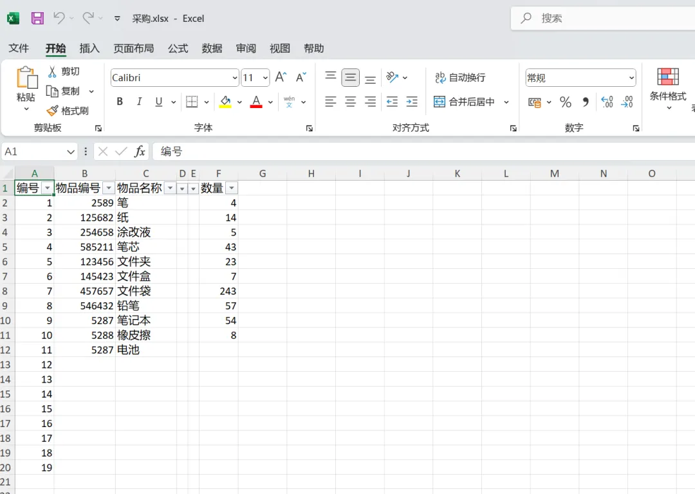Open the number format 常规 dropdown
Viewport: 695px width, 494px height.
[632, 78]
